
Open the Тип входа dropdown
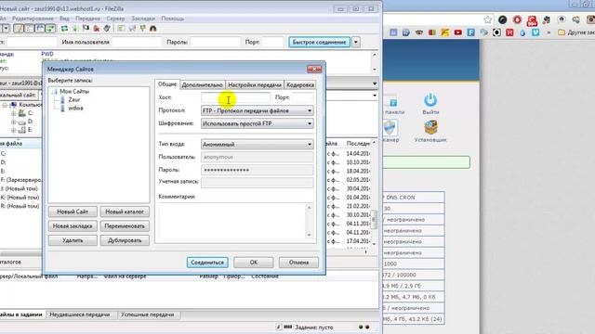tap(257, 145)
